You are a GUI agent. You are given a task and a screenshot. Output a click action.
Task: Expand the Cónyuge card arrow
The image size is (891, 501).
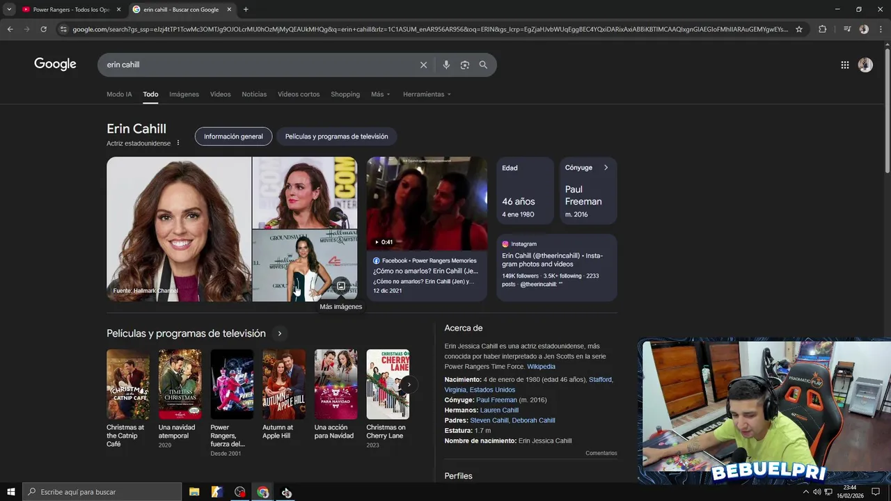click(606, 168)
